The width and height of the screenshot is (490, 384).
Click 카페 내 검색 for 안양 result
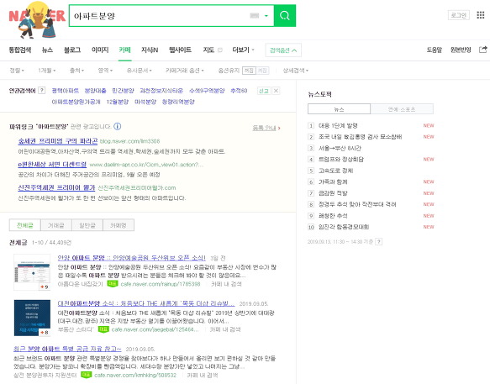pos(226,284)
